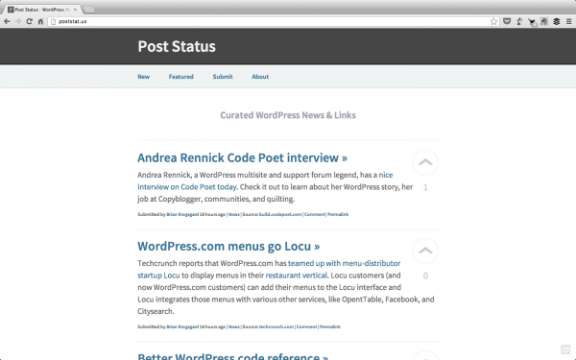Viewport: 576px width, 360px height.
Task: Open Andrea Rennick Code Poet interview headline
Action: (x=243, y=158)
